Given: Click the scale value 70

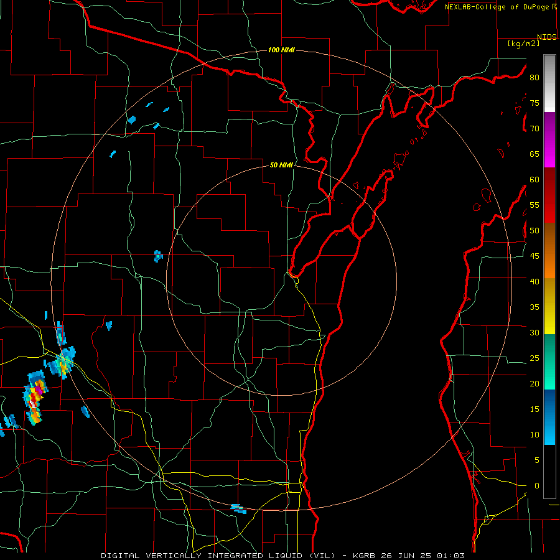Looking at the screenshot, I should (534, 129).
